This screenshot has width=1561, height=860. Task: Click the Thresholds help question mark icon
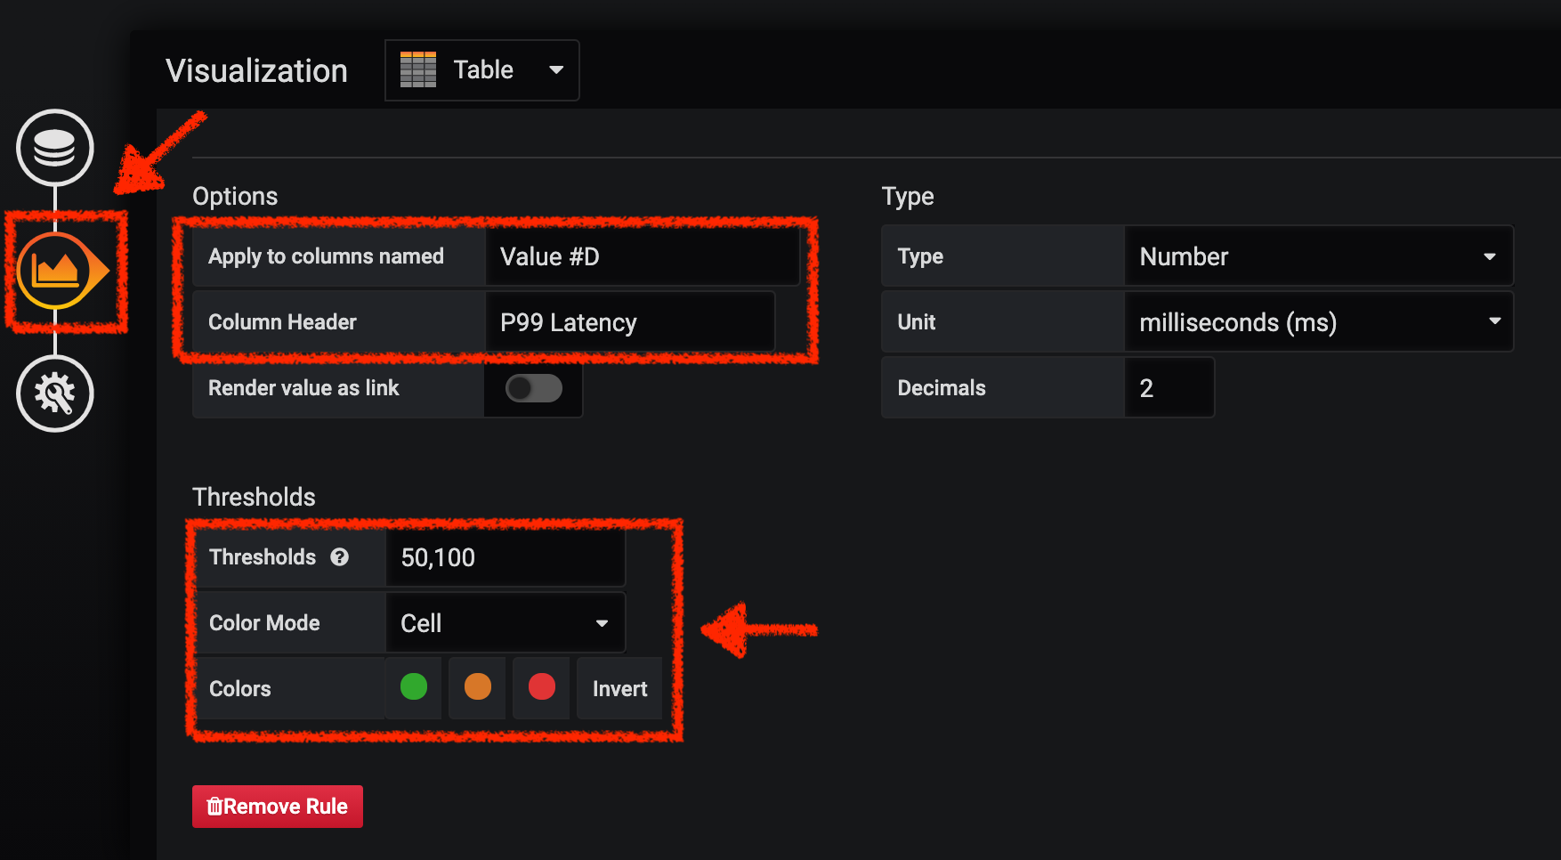click(x=339, y=557)
